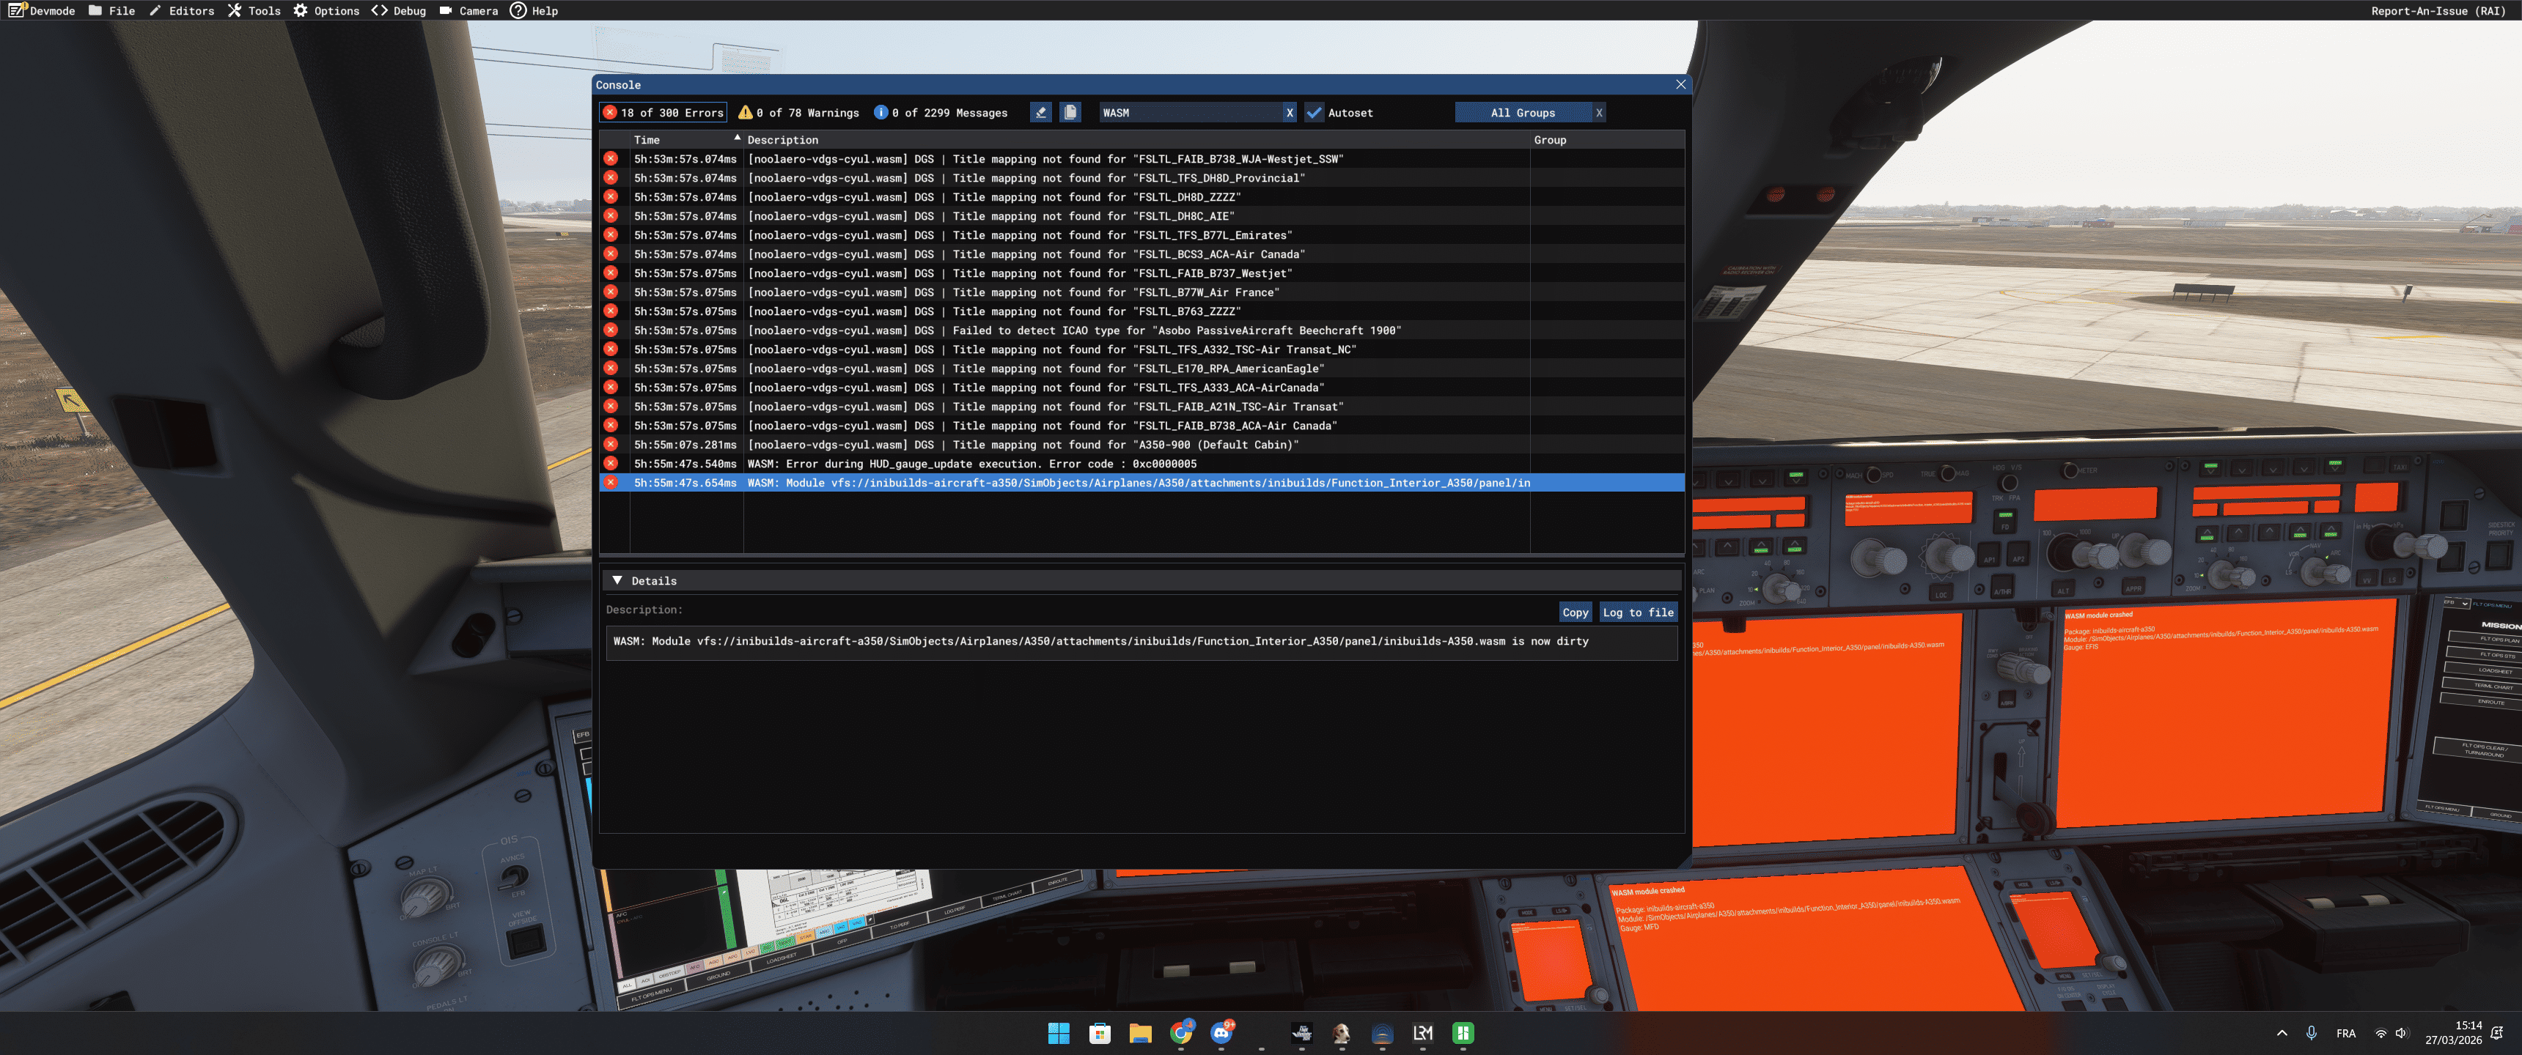The height and width of the screenshot is (1055, 2522).
Task: Toggle the Errors filter
Action: pyautogui.click(x=663, y=113)
